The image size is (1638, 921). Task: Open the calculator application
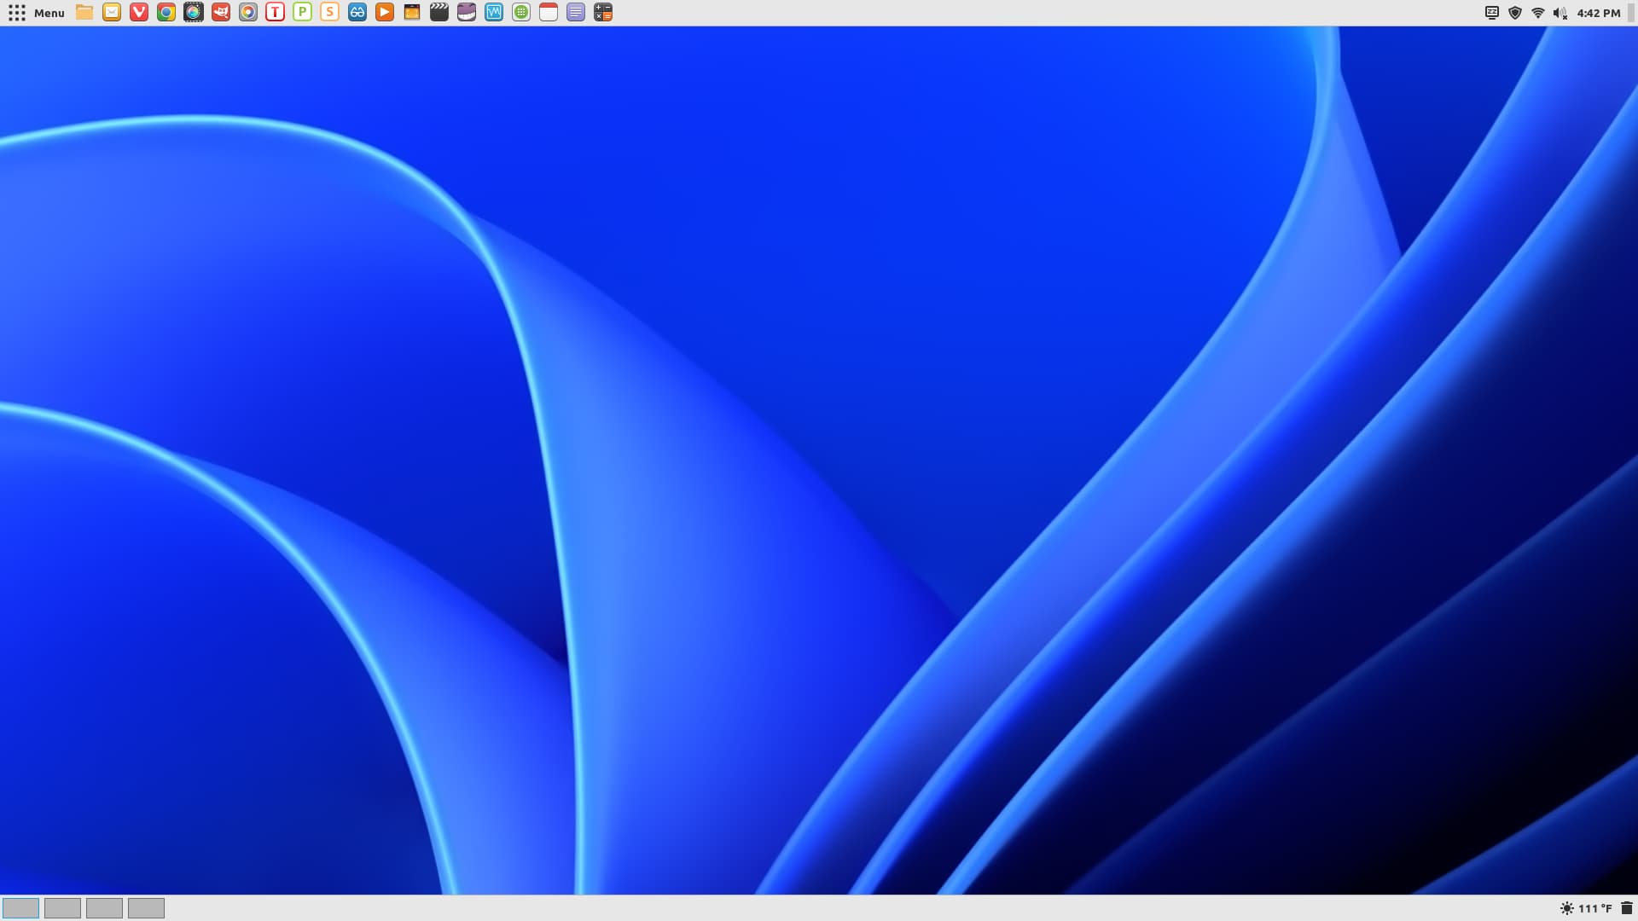click(x=603, y=13)
